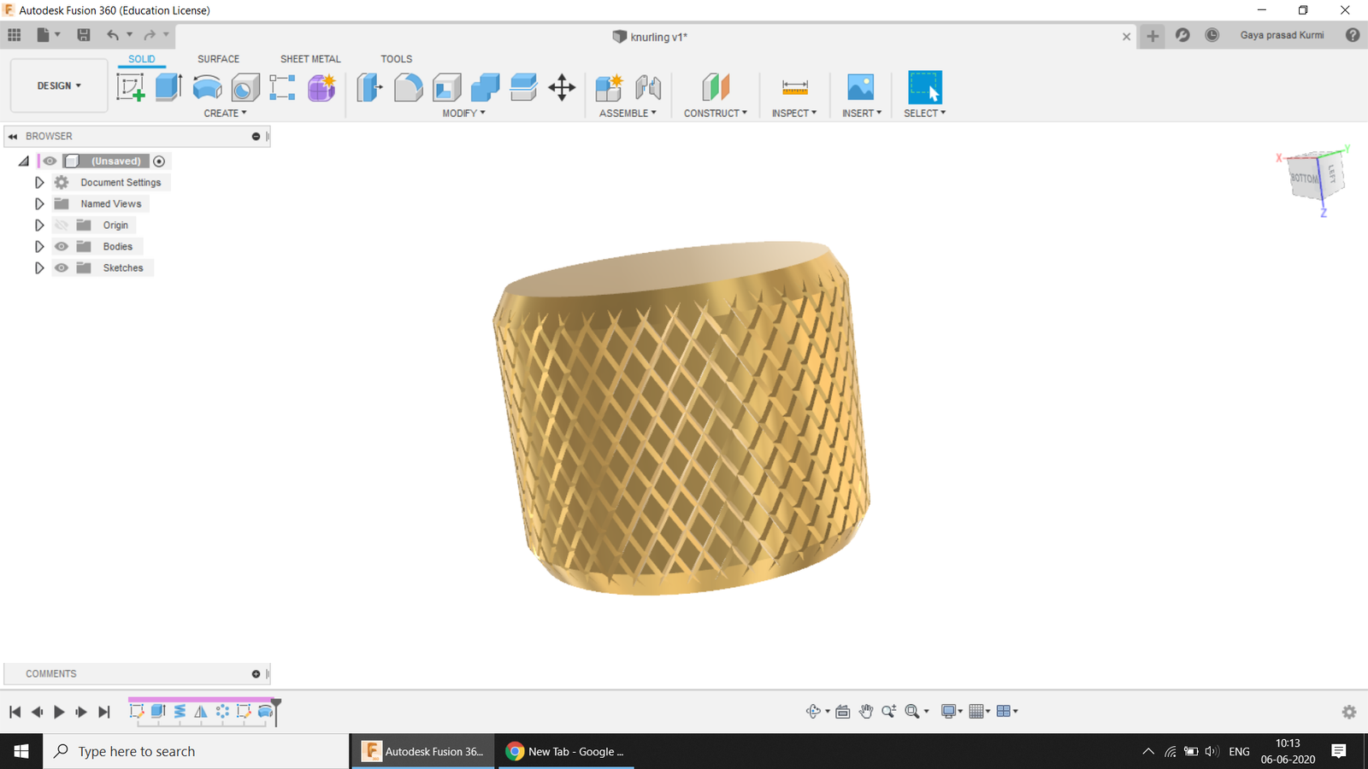The height and width of the screenshot is (769, 1368).
Task: Click the Look At icon
Action: tap(843, 711)
